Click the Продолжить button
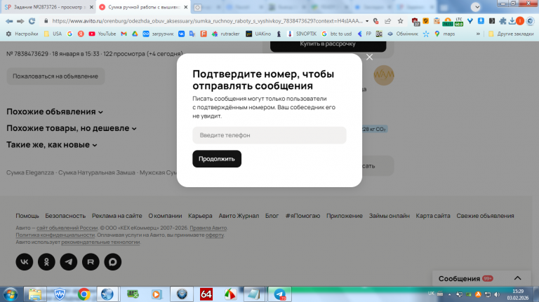The width and height of the screenshot is (539, 302). tap(217, 159)
